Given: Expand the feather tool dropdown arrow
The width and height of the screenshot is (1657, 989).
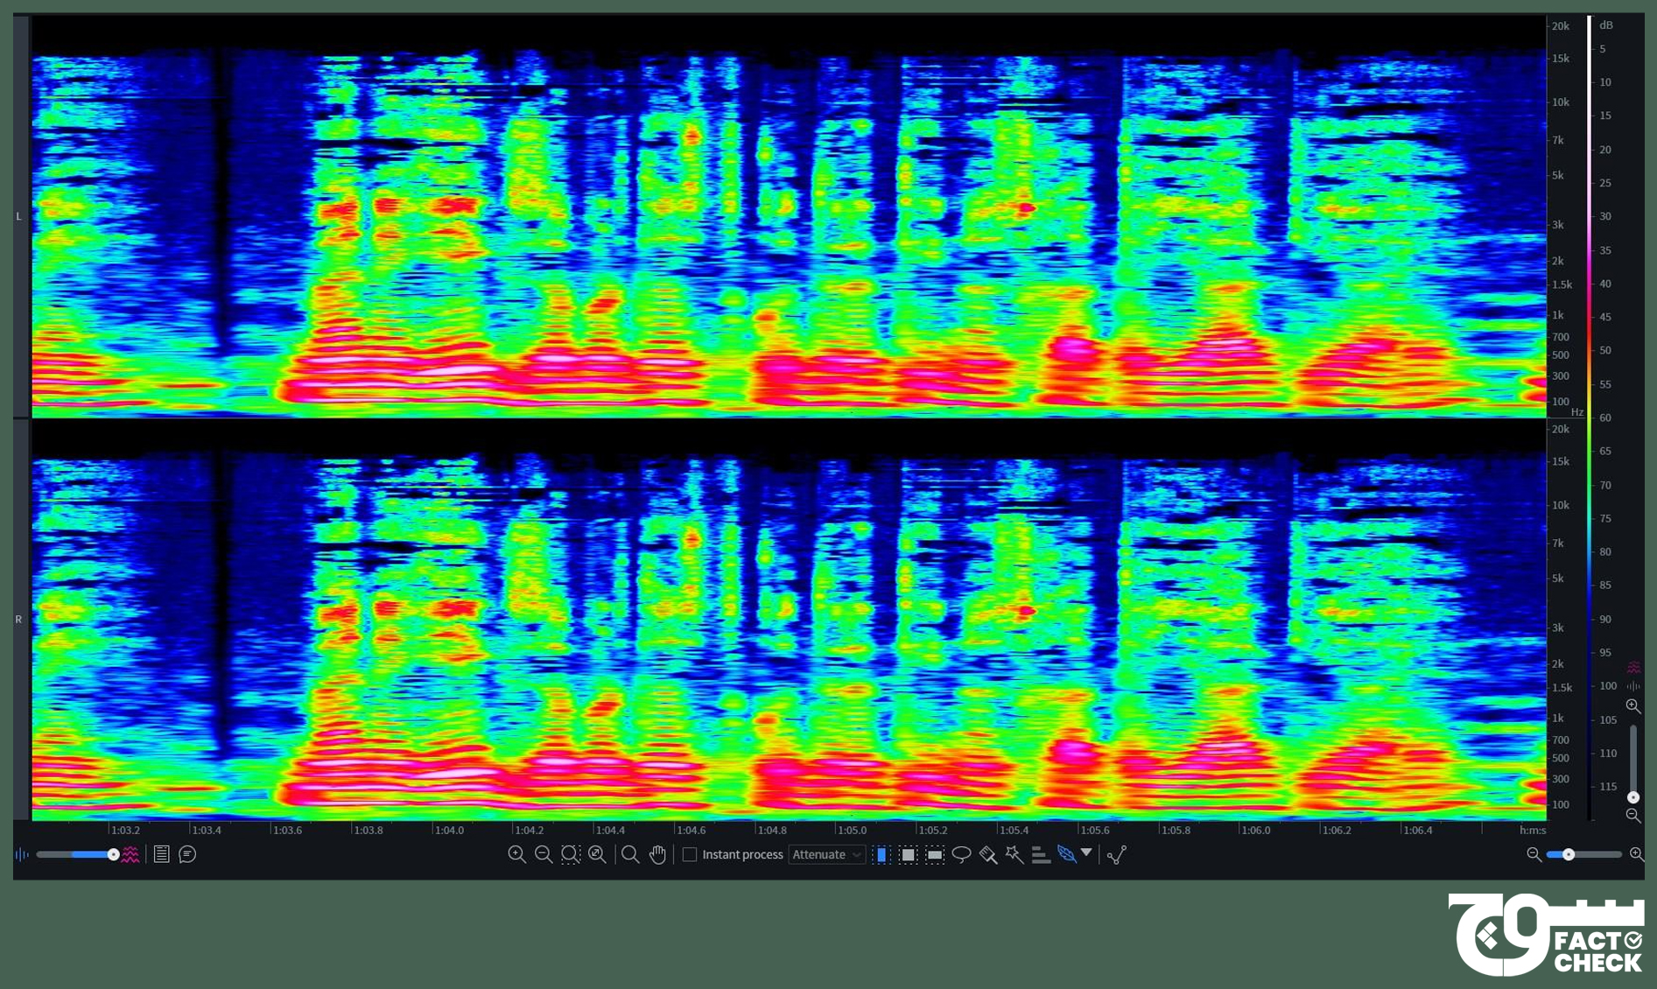Looking at the screenshot, I should coord(1086,852).
